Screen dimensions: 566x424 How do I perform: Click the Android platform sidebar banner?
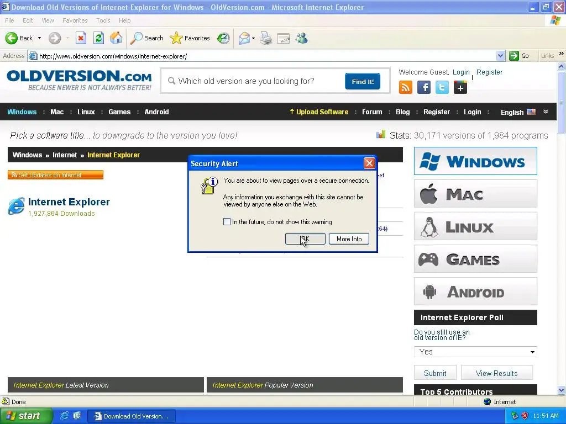pos(475,291)
